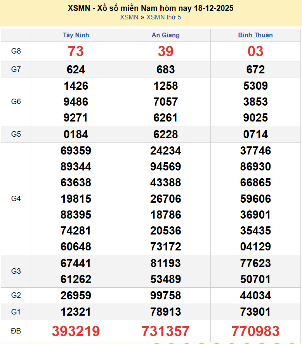Click the G3 number 77623
302x344 pixels.
255,263
